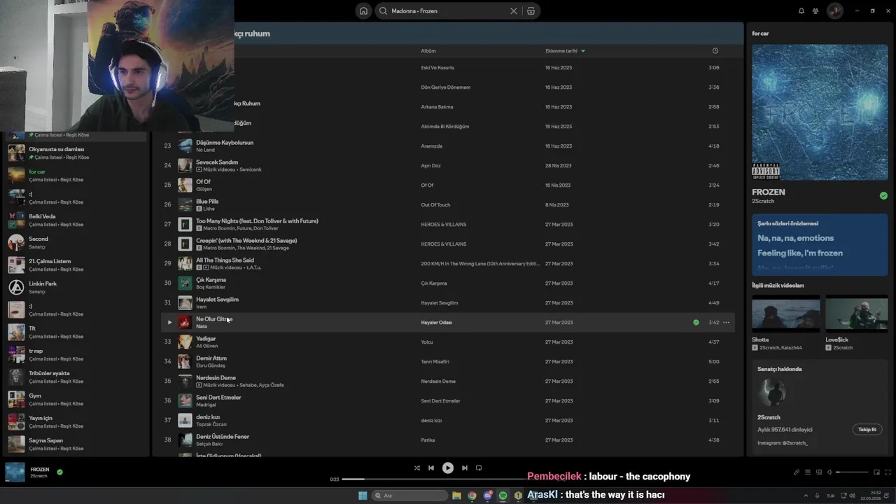This screenshot has height=504, width=896.
Task: Open mini player icon
Action: pos(876,472)
